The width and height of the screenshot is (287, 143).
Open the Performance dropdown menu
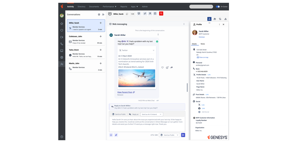click(x=110, y=6)
